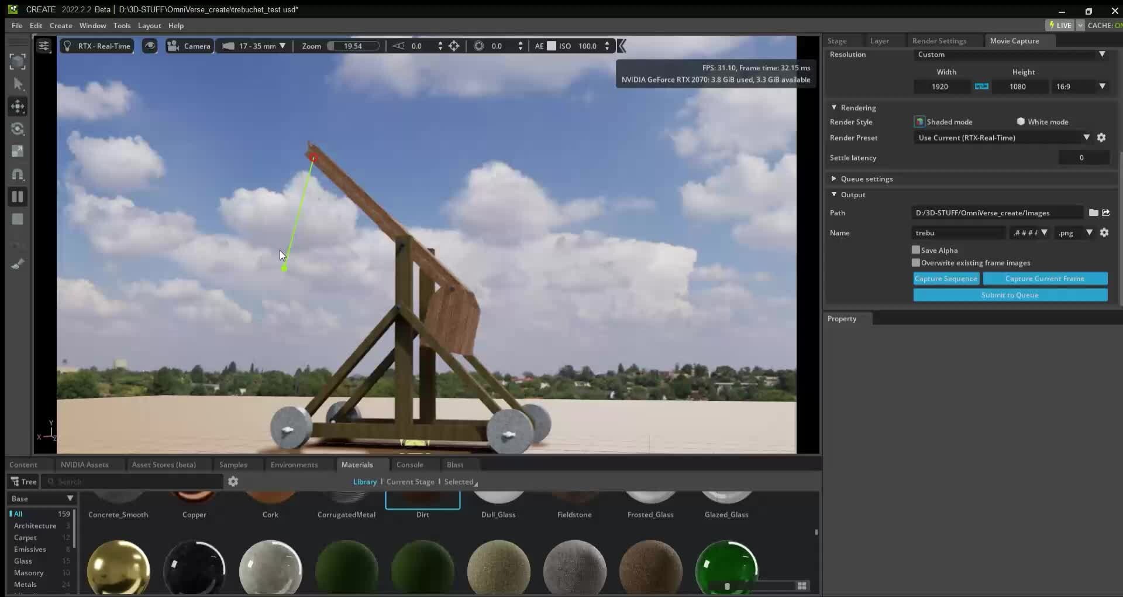
Task: Select the Rotate tool in the left toolbar
Action: point(18,129)
